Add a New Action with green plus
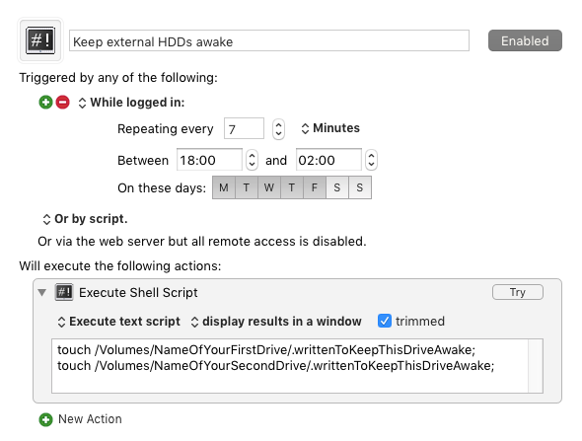The height and width of the screenshot is (441, 582). [45, 420]
